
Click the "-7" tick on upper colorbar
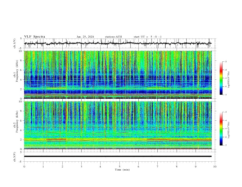[226, 95]
